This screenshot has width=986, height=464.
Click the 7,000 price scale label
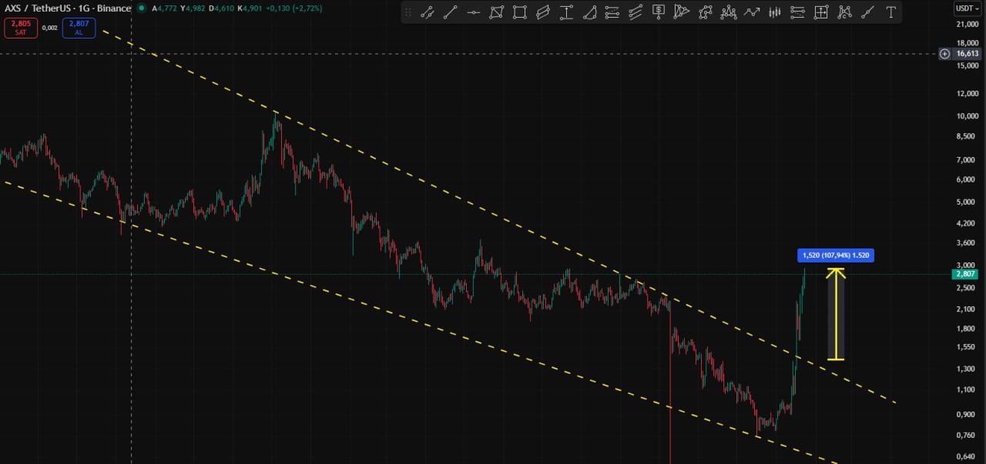point(967,160)
